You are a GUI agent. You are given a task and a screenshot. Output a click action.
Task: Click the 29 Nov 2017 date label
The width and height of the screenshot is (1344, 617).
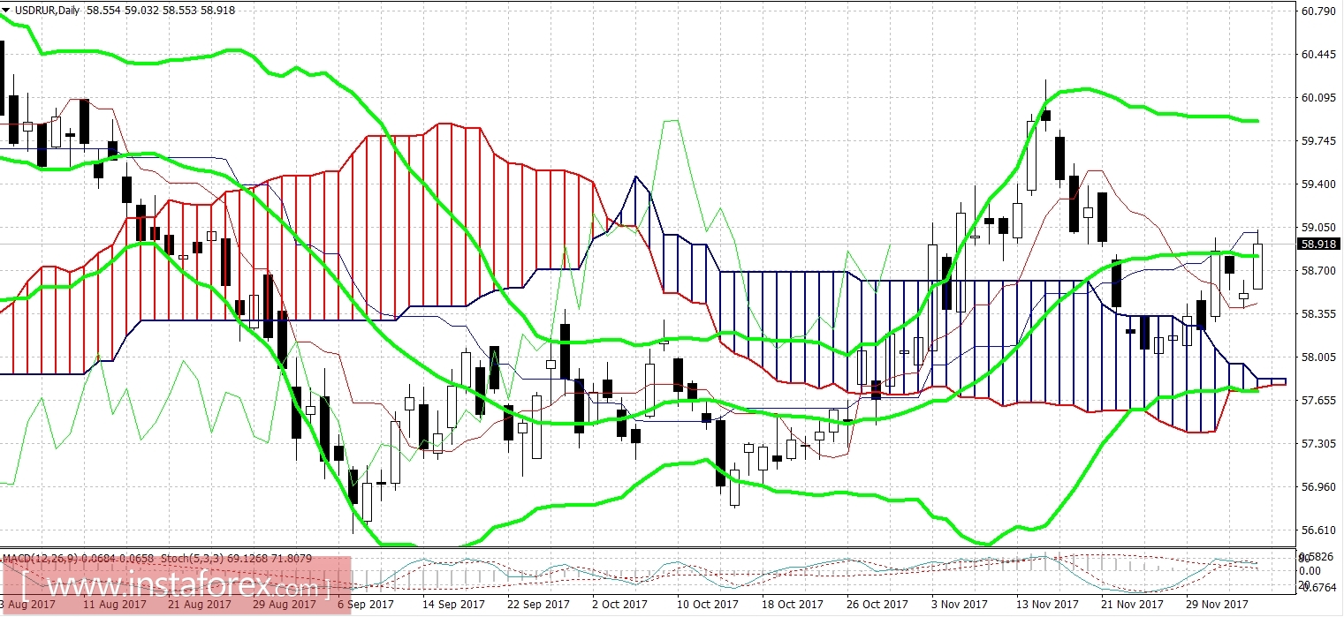coord(1219,605)
